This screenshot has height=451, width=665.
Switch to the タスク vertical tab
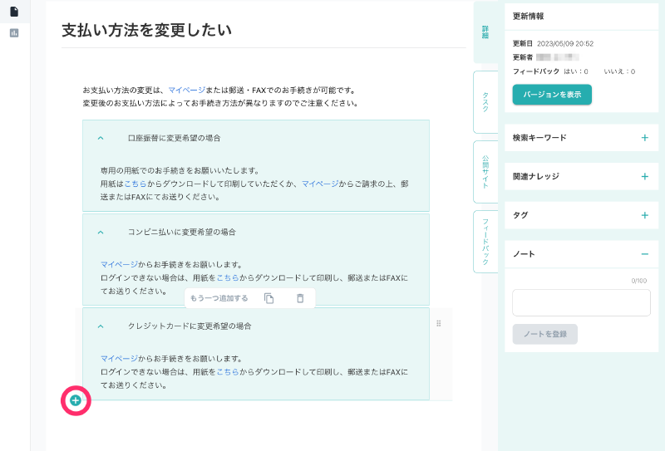point(485,101)
